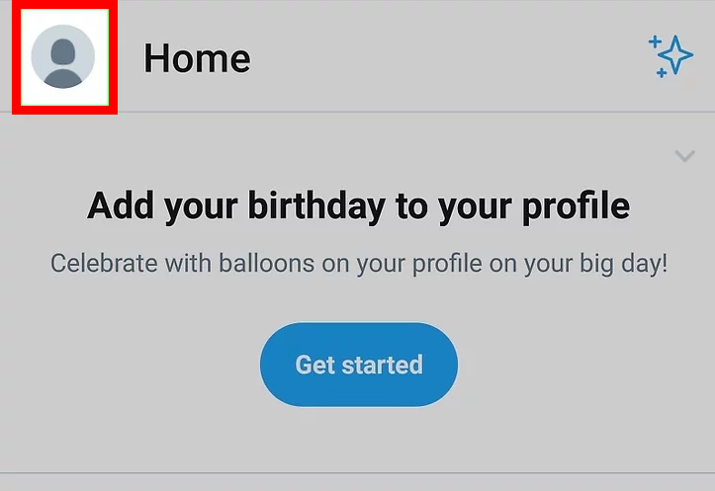This screenshot has width=715, height=491.
Task: Click the gray silhouette profile picture
Action: click(x=63, y=56)
